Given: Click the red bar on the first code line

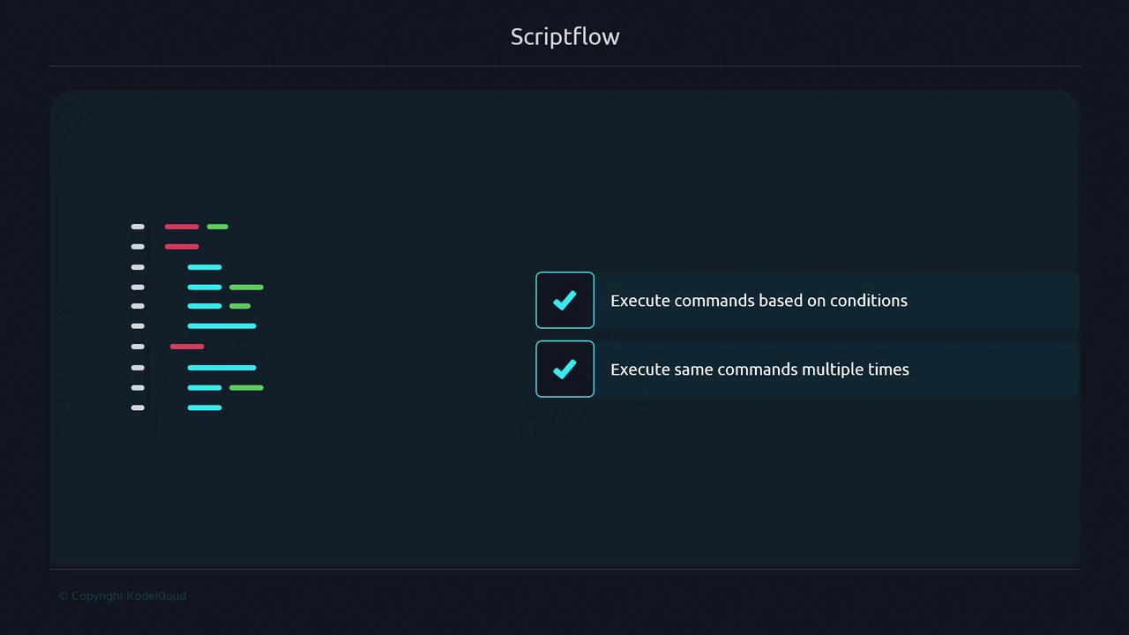Looking at the screenshot, I should [182, 227].
